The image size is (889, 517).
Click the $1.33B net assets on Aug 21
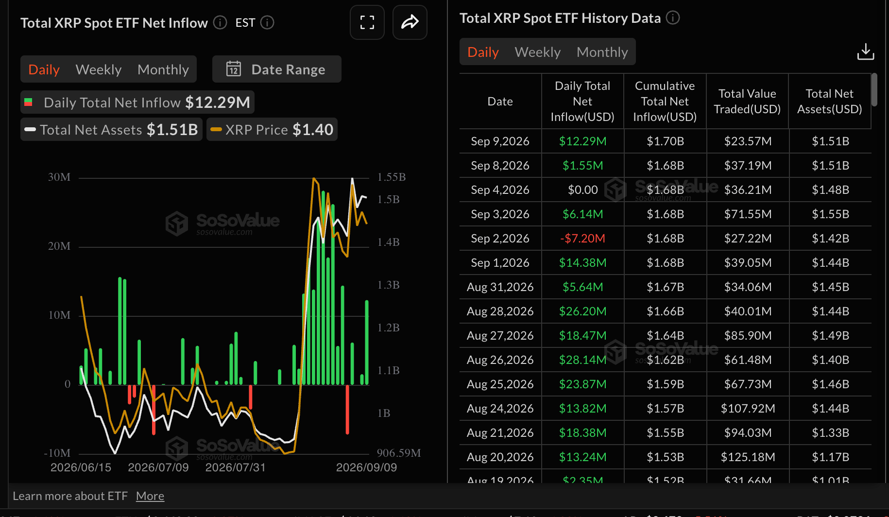[830, 433]
